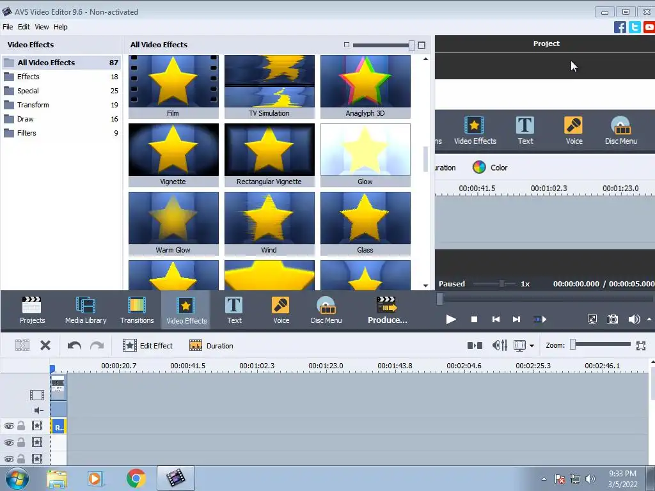This screenshot has height=491, width=655.
Task: Select the Transform category folder
Action: click(61, 105)
